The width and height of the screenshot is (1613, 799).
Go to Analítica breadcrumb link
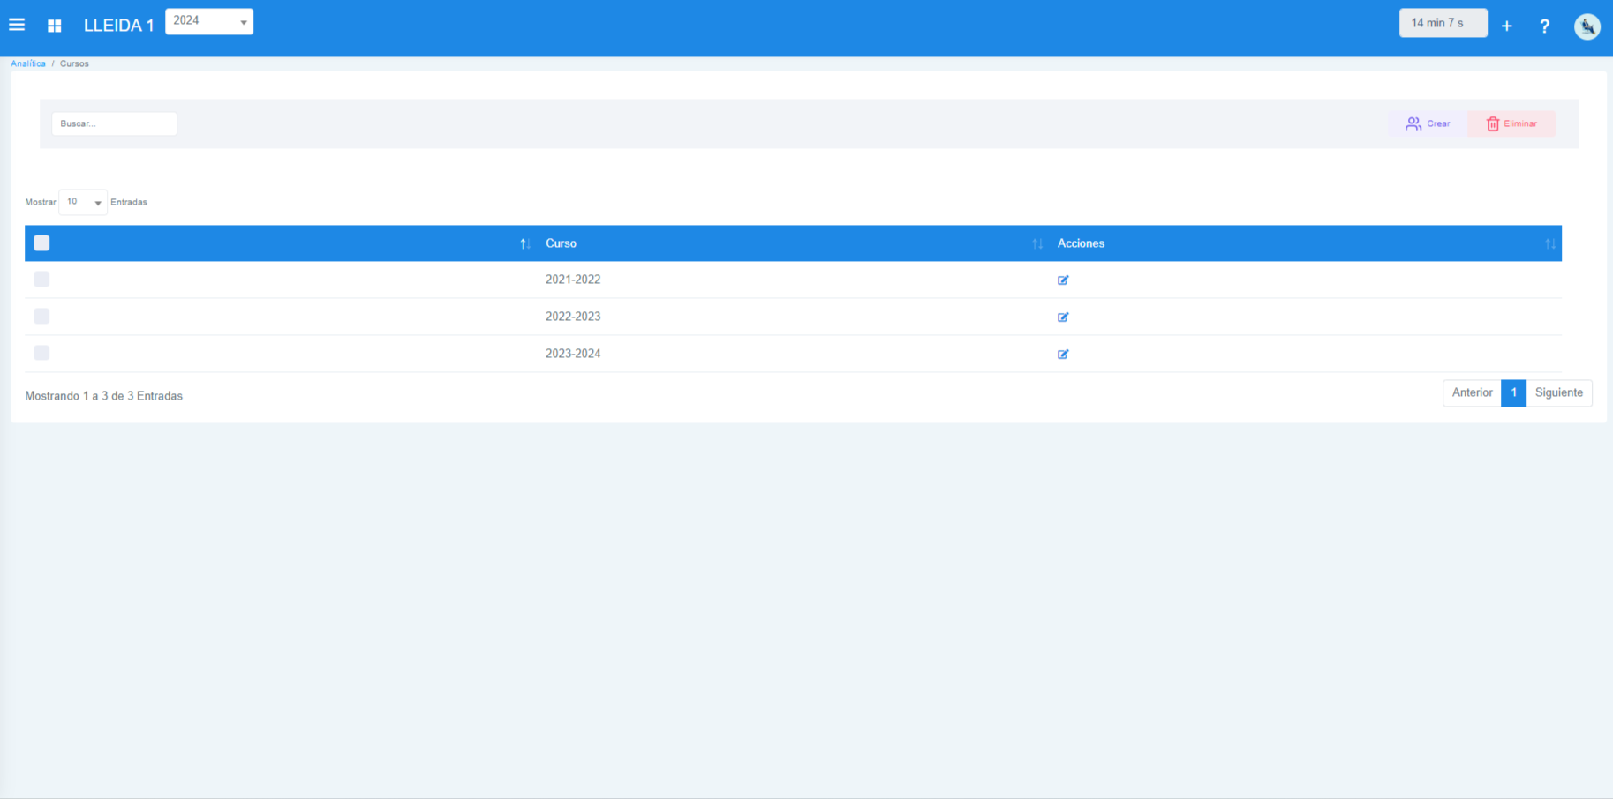click(28, 63)
